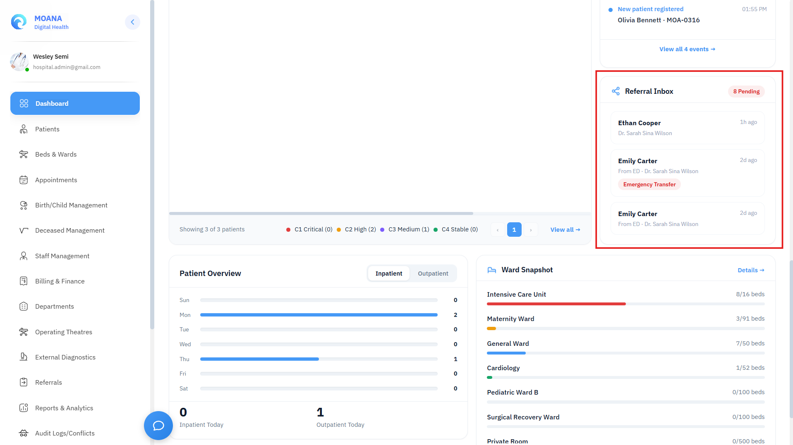Click the Patients sidebar icon
The image size is (793, 445).
tap(24, 129)
